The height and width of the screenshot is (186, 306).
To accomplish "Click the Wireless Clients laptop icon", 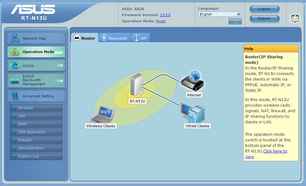I will pyautogui.click(x=103, y=114).
